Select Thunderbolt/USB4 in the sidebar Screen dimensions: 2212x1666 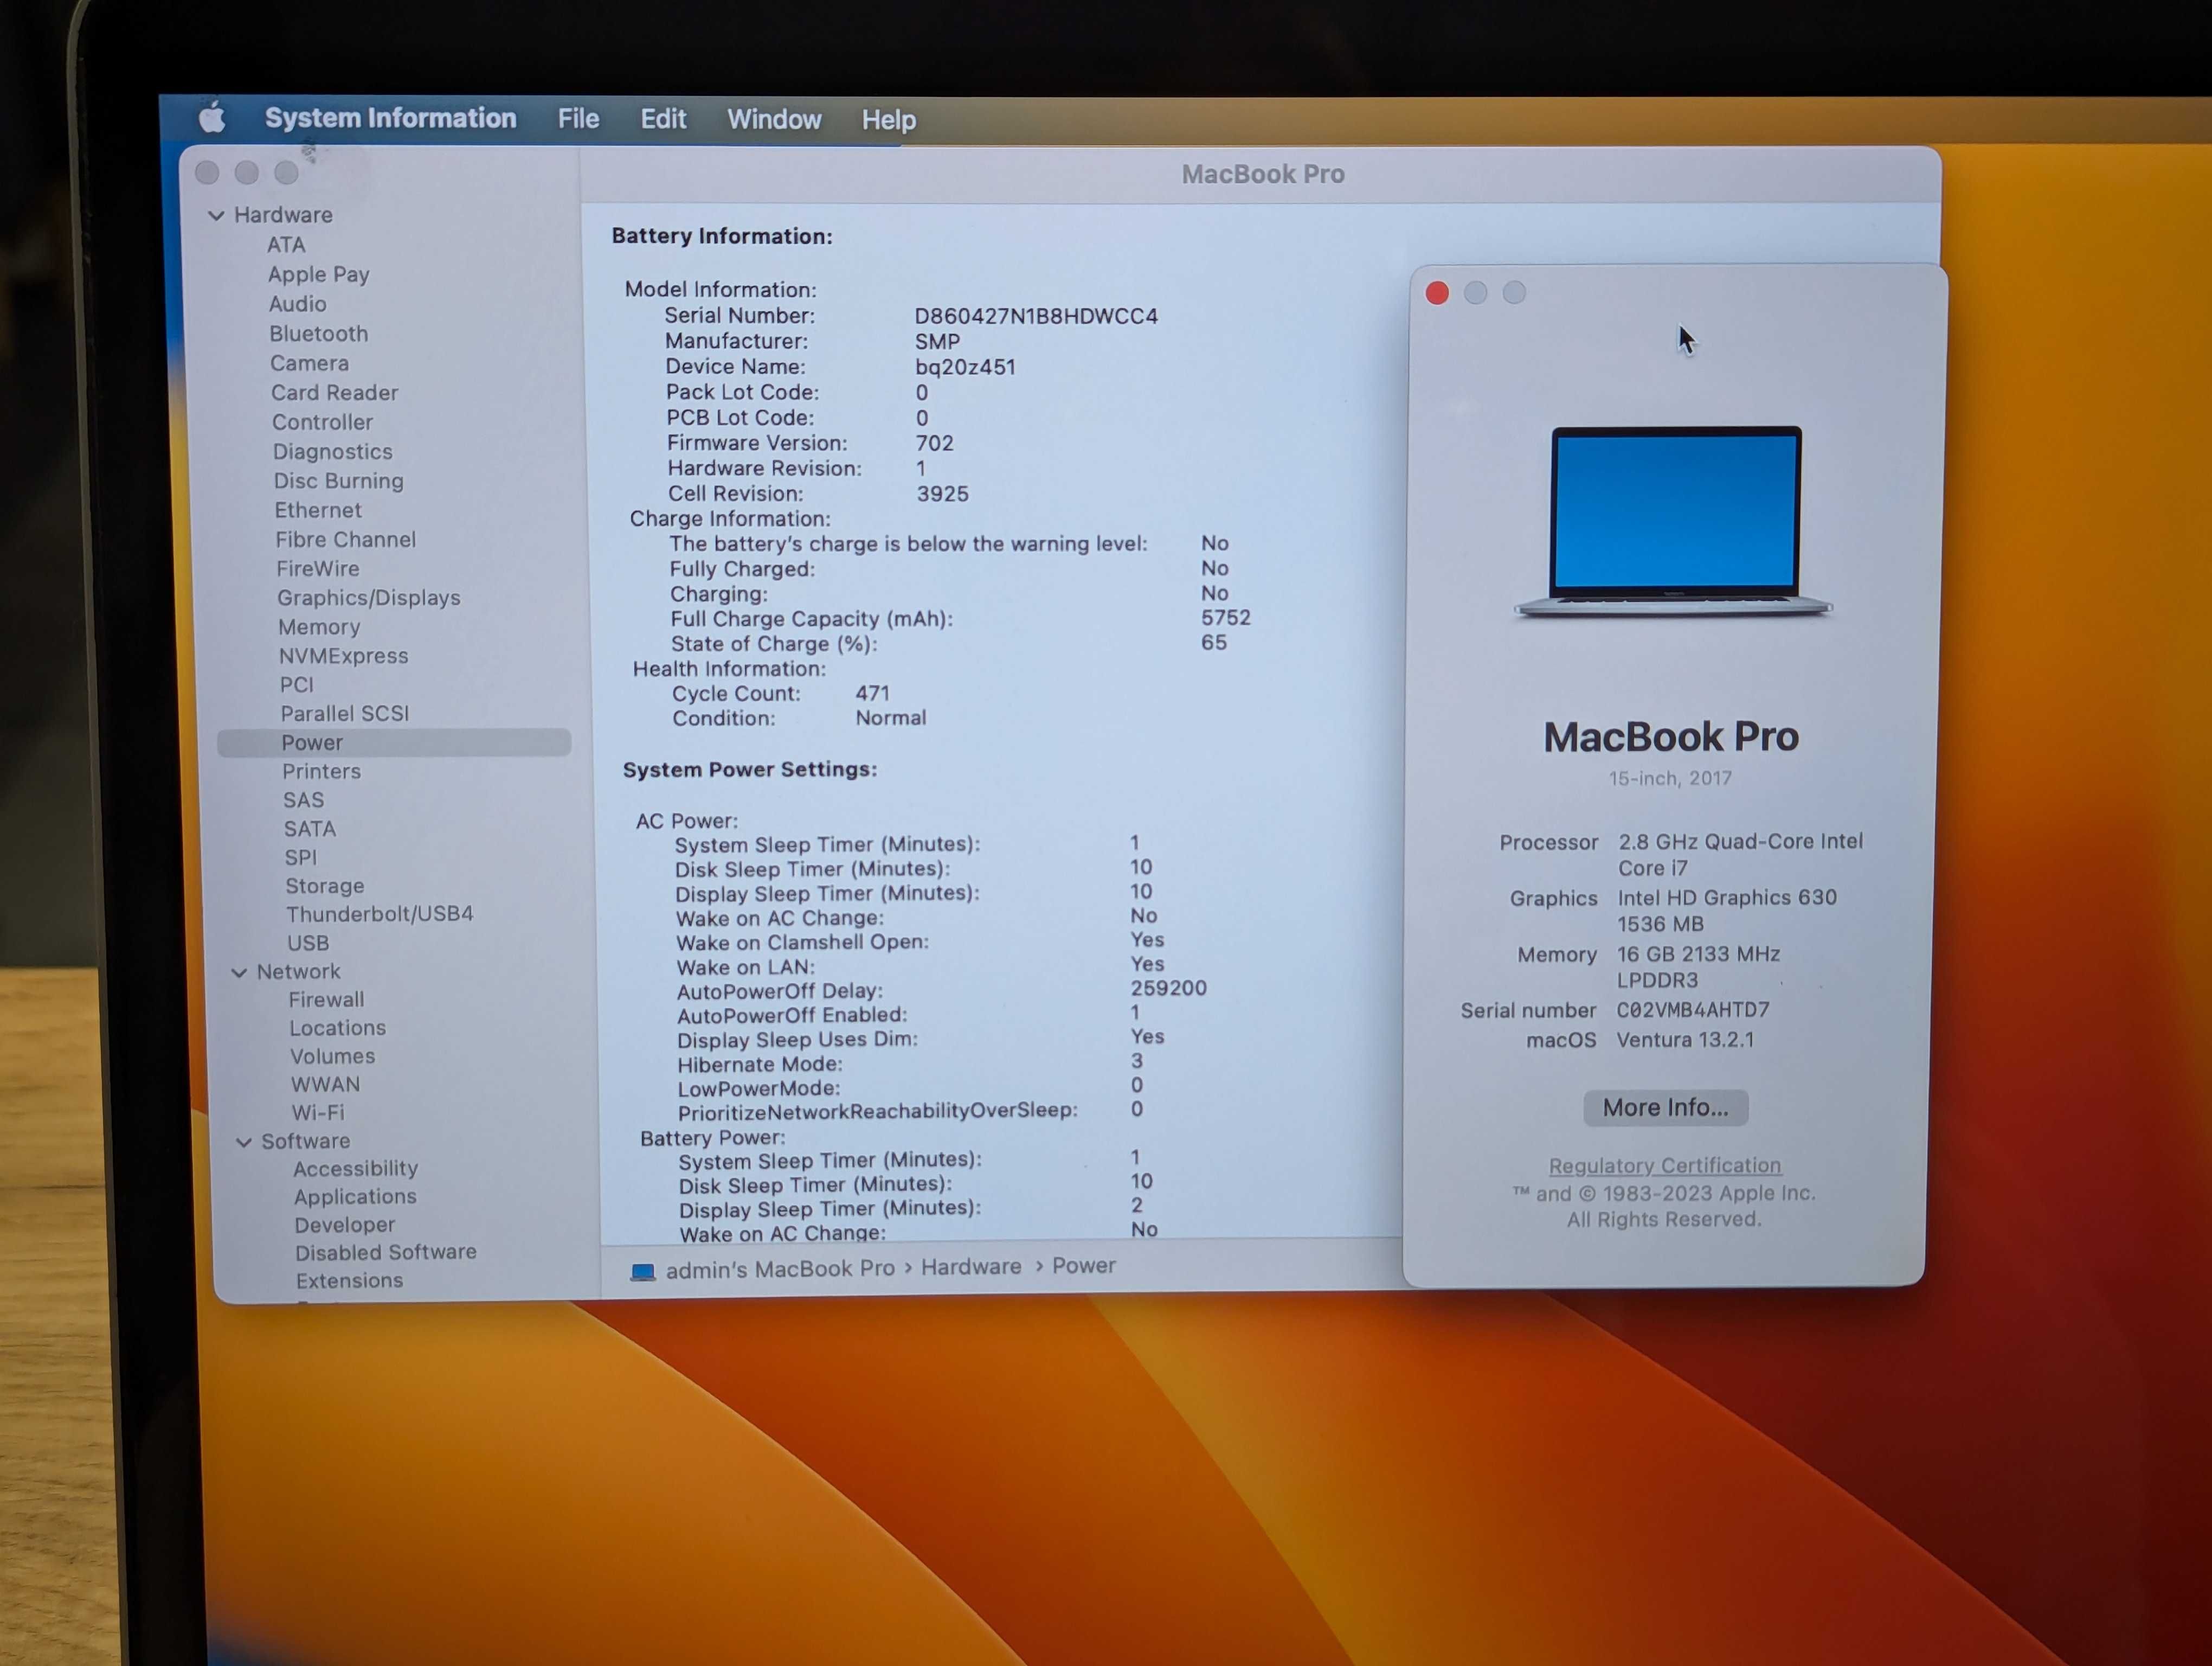(x=379, y=914)
